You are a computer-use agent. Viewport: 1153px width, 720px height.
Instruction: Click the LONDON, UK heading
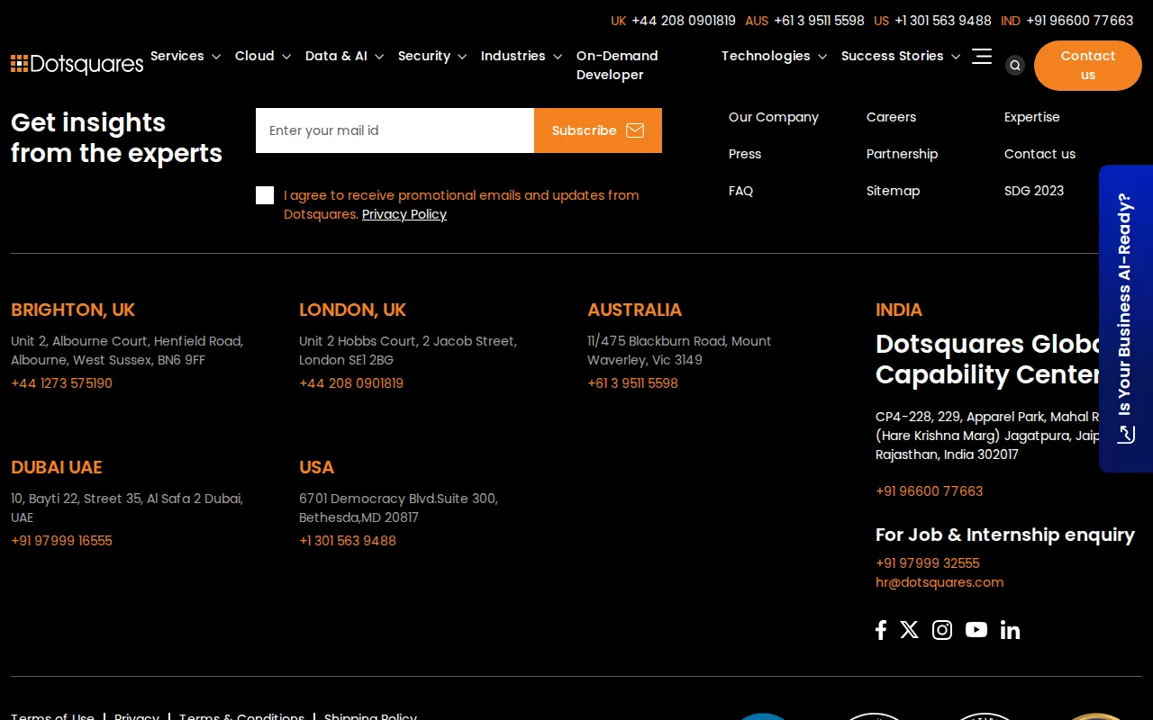352,310
